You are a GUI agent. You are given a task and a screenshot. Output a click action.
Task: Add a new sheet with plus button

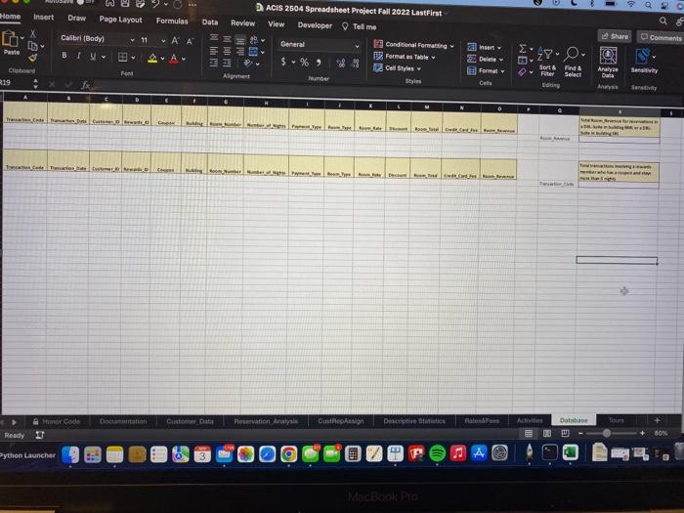(x=657, y=420)
